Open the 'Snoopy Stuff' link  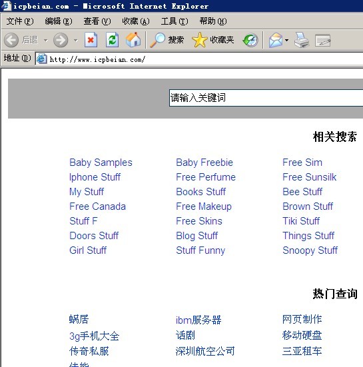click(x=310, y=250)
